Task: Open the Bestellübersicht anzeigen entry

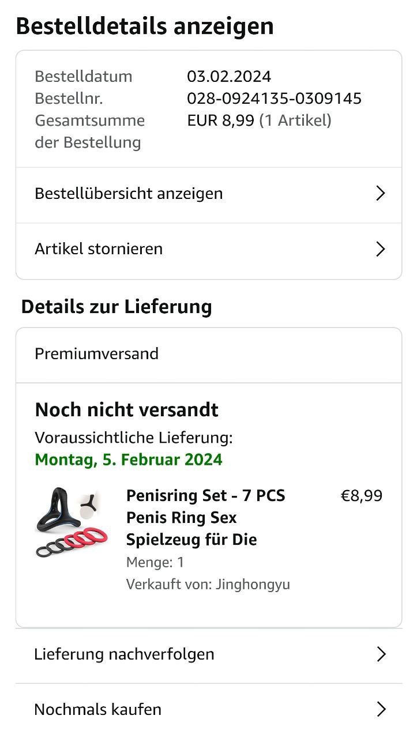Action: 129,194
